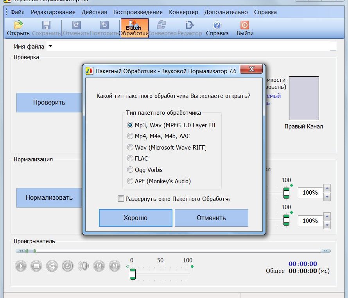Select the Mp4, M4a, M4b, AAC option
This screenshot has width=348, height=298.
(x=158, y=136)
